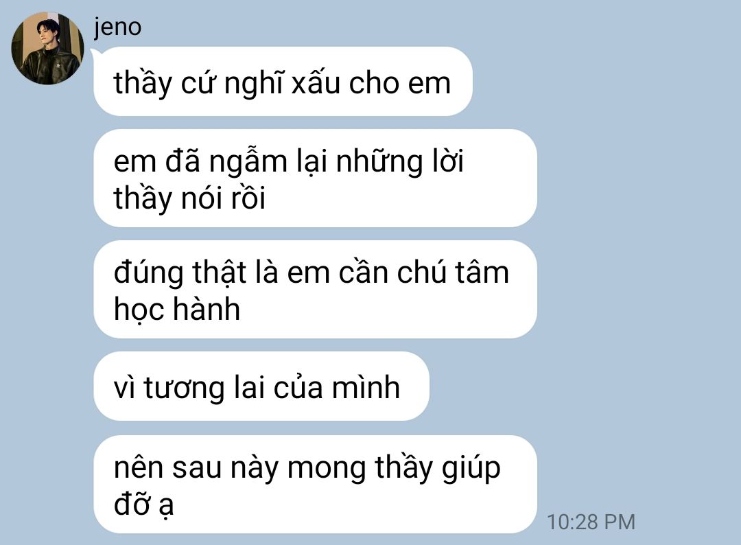Screen dimensions: 741x545
Task: Click the word 'mong' in last message
Action: [x=327, y=469]
